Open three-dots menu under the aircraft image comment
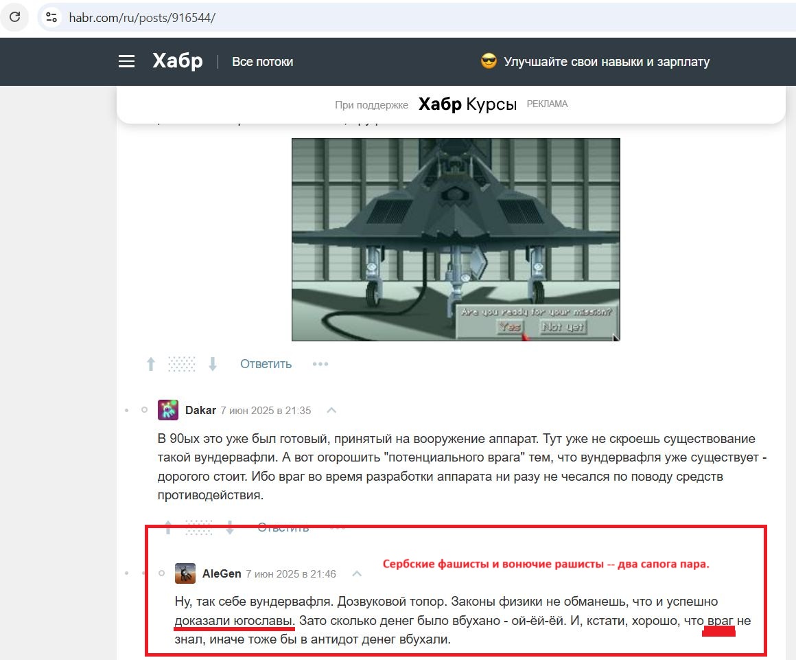This screenshot has width=796, height=660. pos(320,364)
